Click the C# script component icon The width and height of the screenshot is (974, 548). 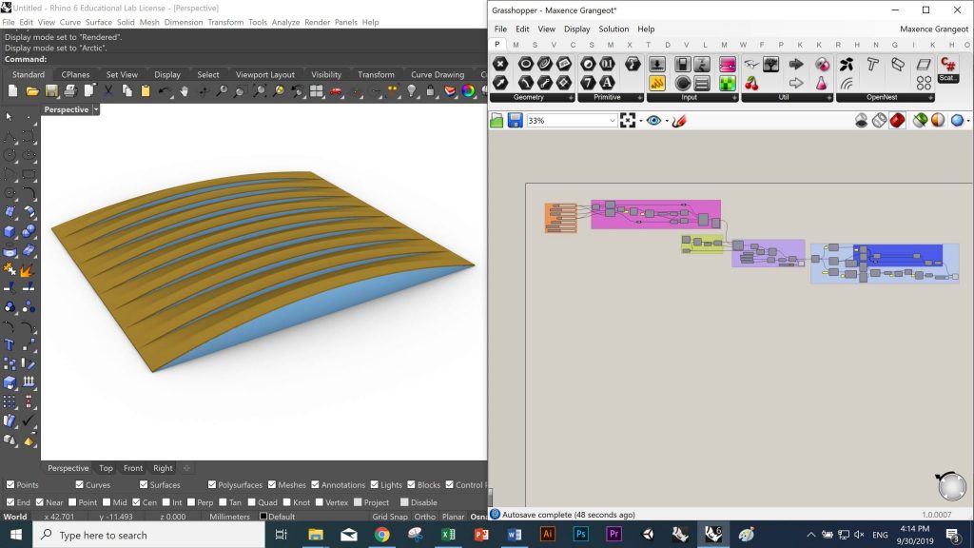coord(947,64)
